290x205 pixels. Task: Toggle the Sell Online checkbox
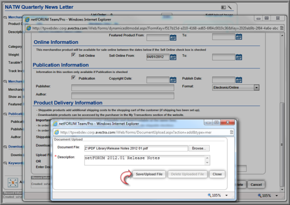click(73, 55)
